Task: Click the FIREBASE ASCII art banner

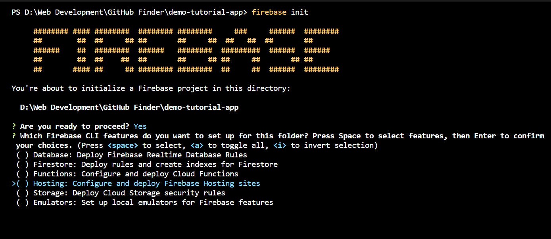Action: point(186,50)
